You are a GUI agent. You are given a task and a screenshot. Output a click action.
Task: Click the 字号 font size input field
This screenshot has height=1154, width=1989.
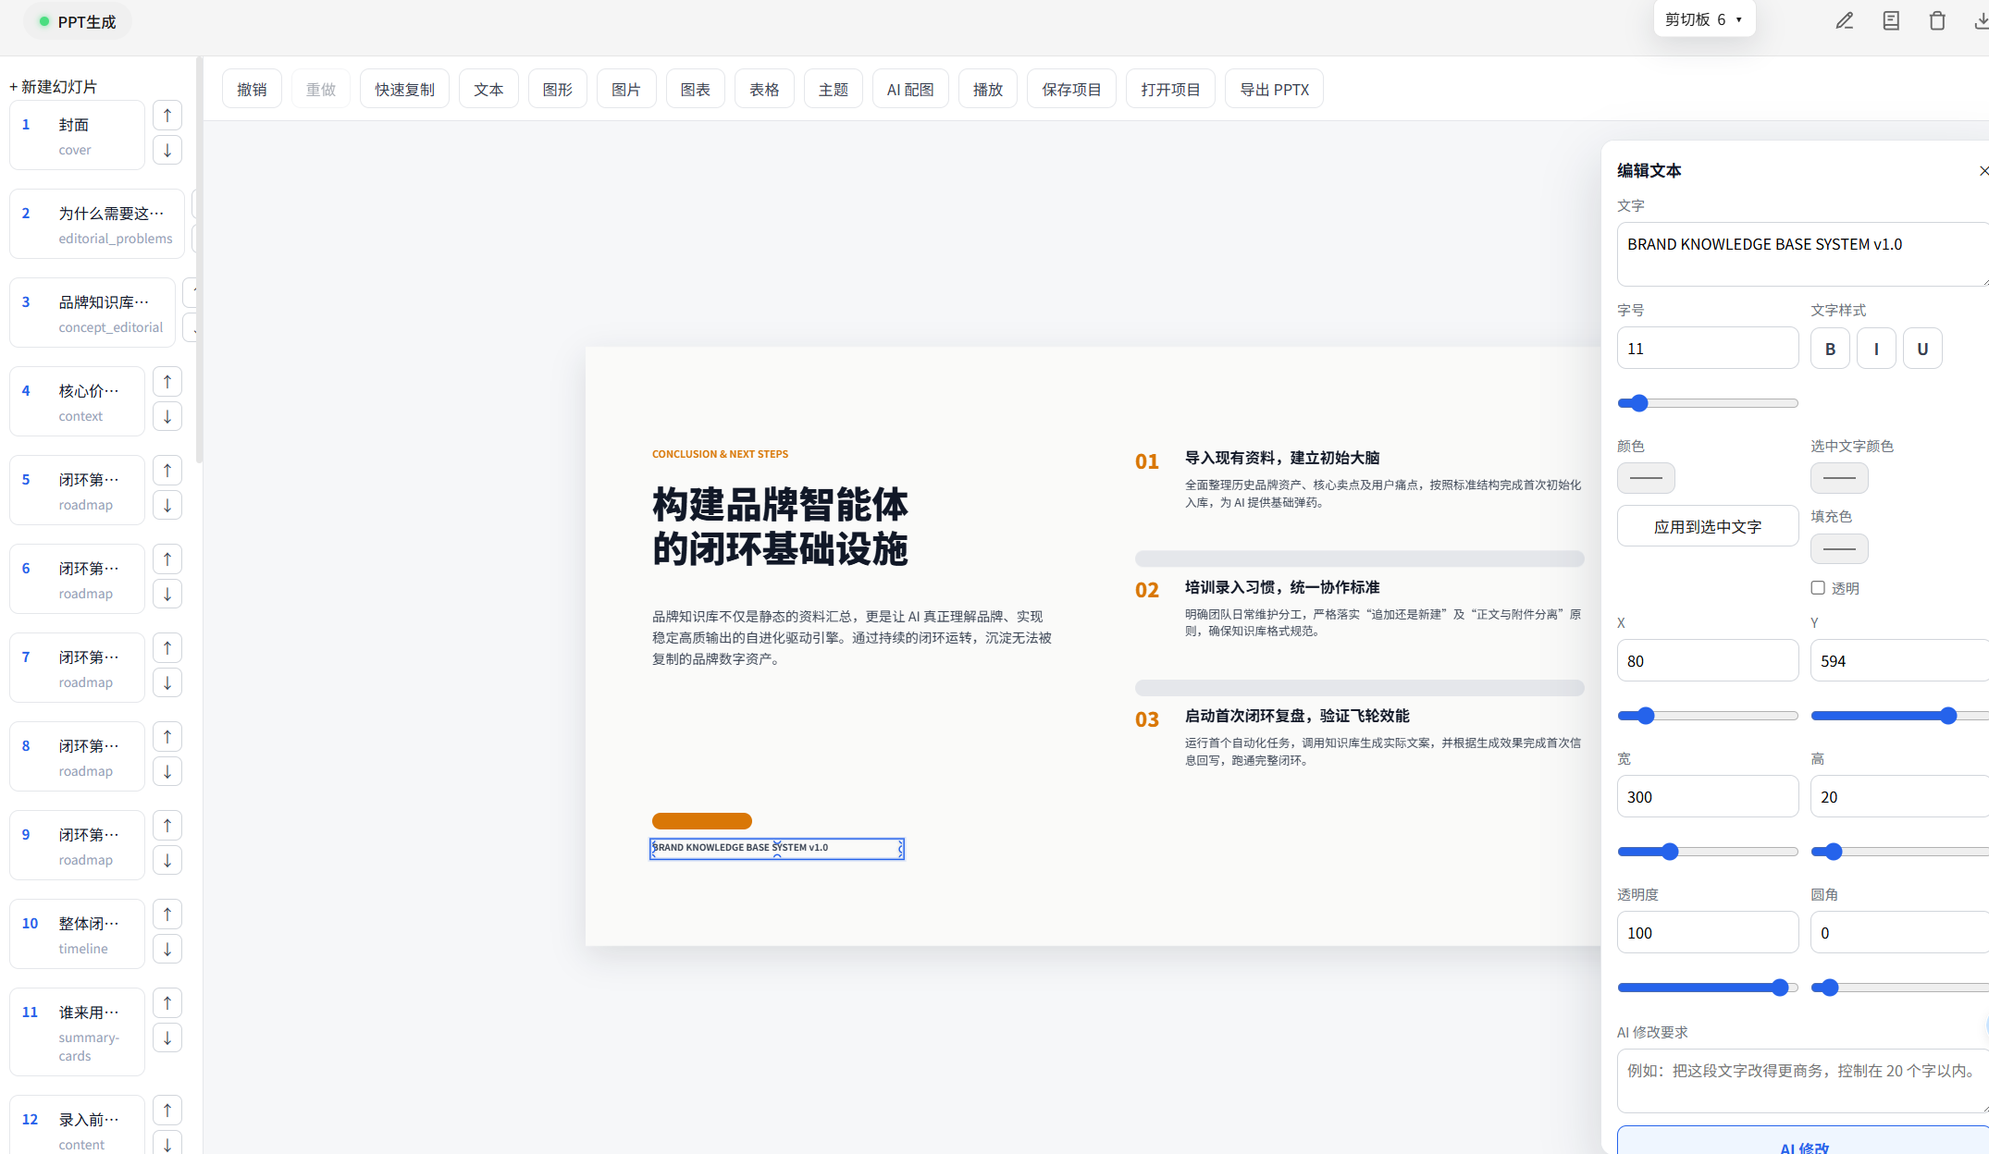click(x=1708, y=349)
